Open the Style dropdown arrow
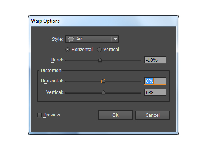The height and width of the screenshot is (150, 207). [115, 39]
